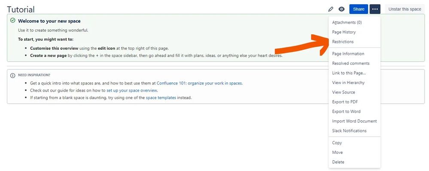Select Export to Word option
429x171 pixels.
coord(354,111)
